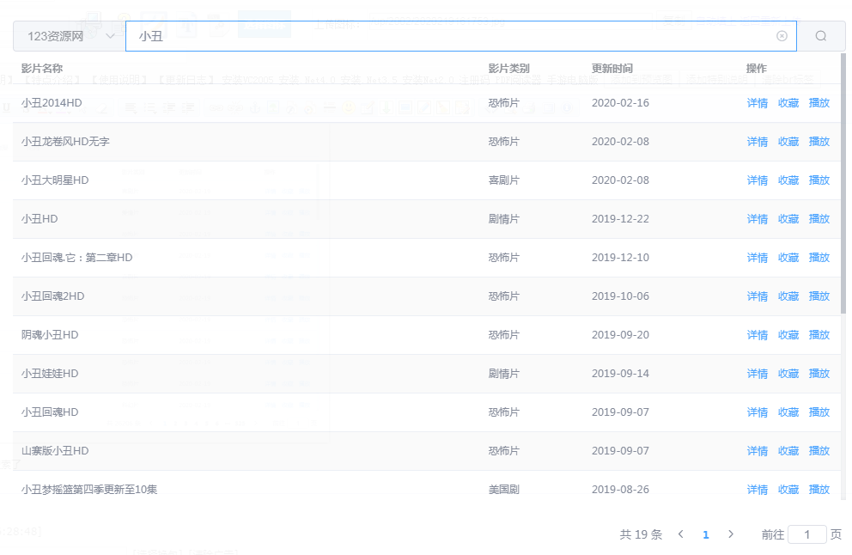Play the 小丑HD drama entry

click(819, 219)
